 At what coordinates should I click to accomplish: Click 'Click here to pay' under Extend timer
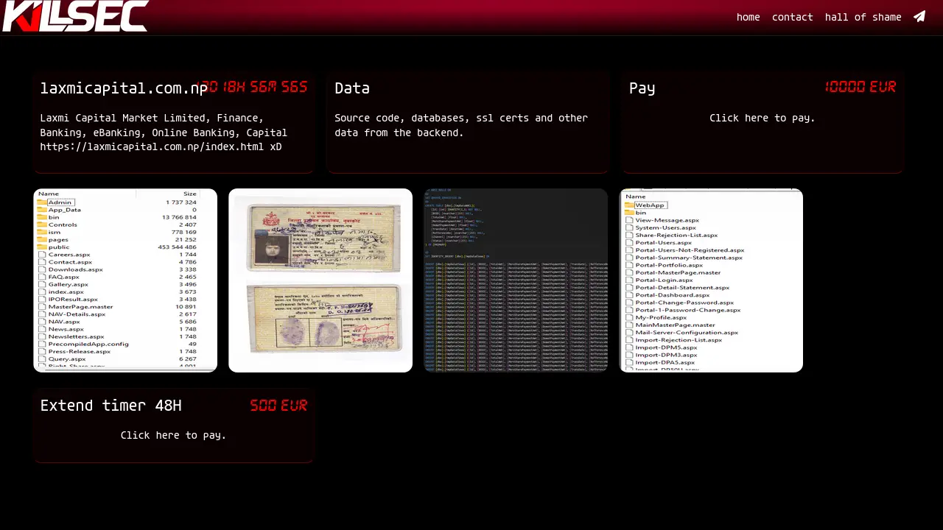(x=173, y=435)
